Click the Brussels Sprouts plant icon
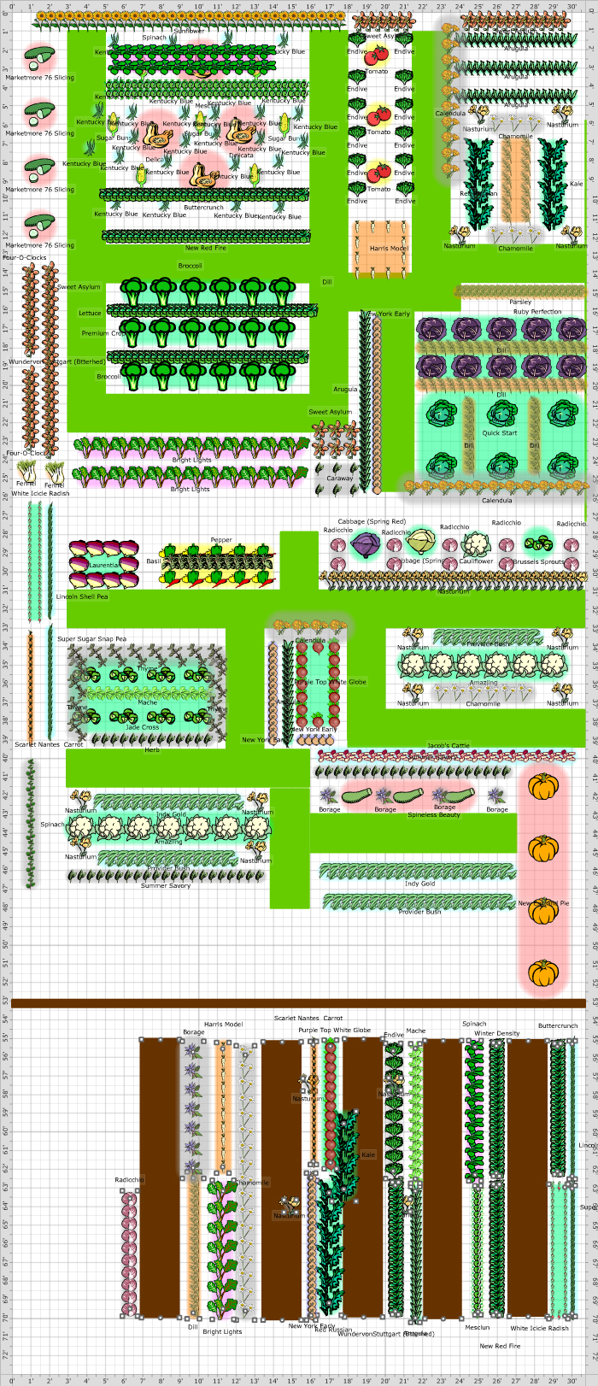Viewport: 598px width, 1386px height. pyautogui.click(x=539, y=543)
